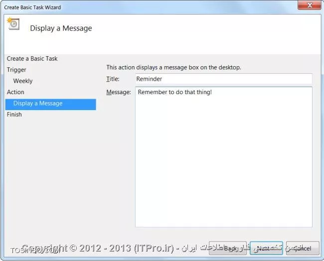This screenshot has height=261, width=324.
Task: Close the Create Basic Task Wizard window
Action: click(310, 5)
